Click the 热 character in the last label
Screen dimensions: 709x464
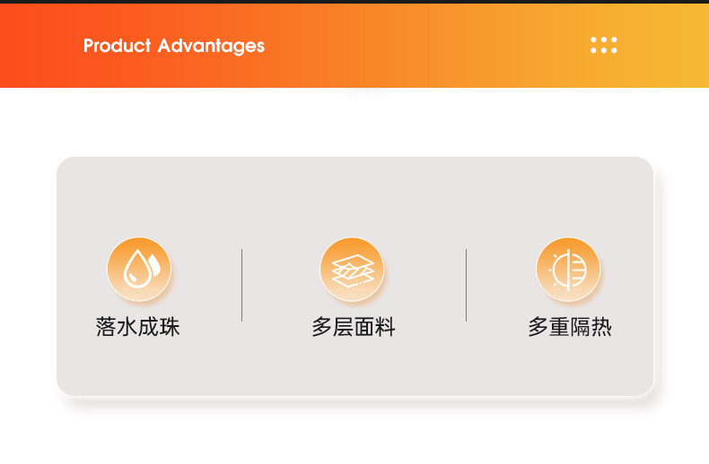(x=602, y=326)
